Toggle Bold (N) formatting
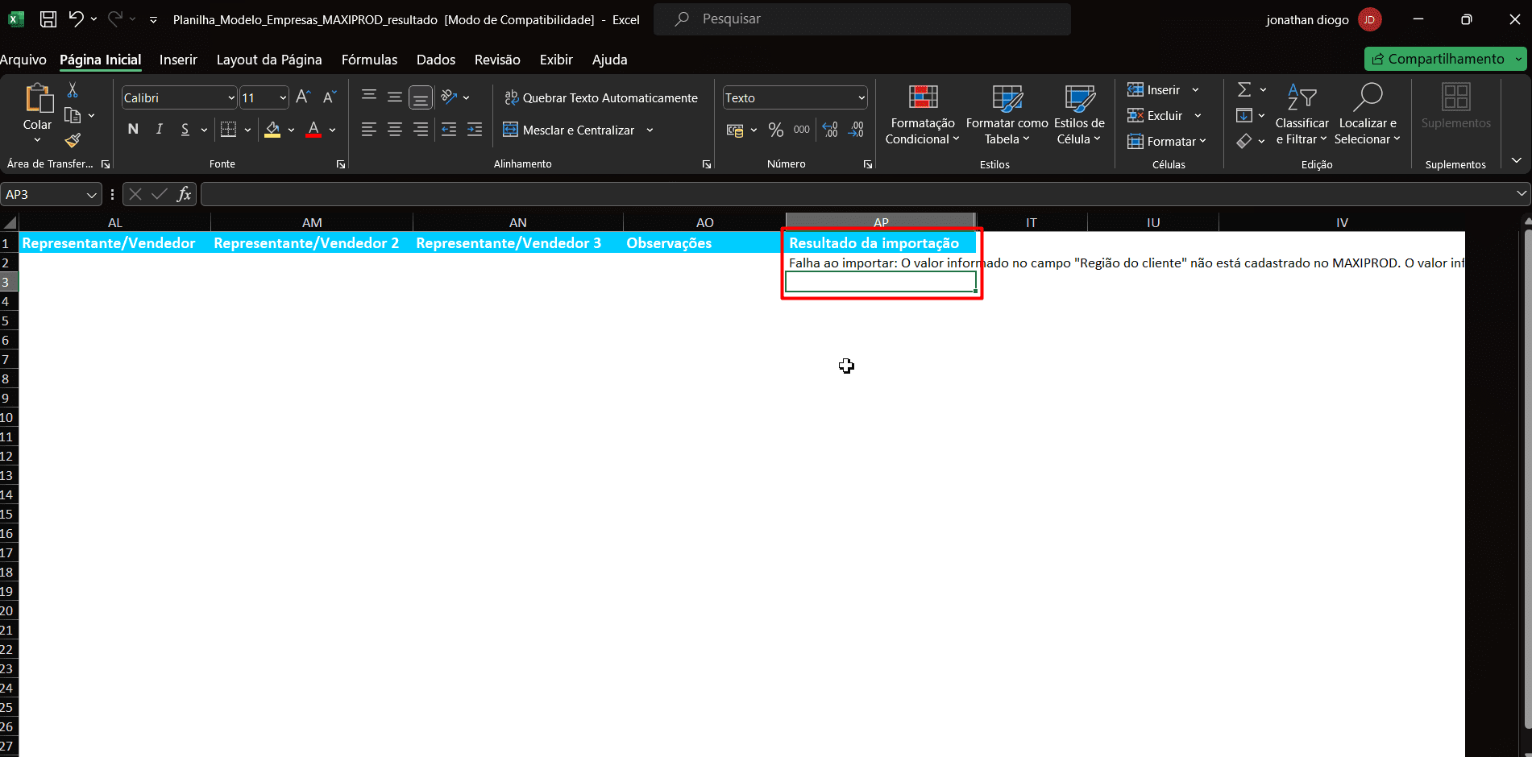The height and width of the screenshot is (757, 1532). click(x=133, y=130)
